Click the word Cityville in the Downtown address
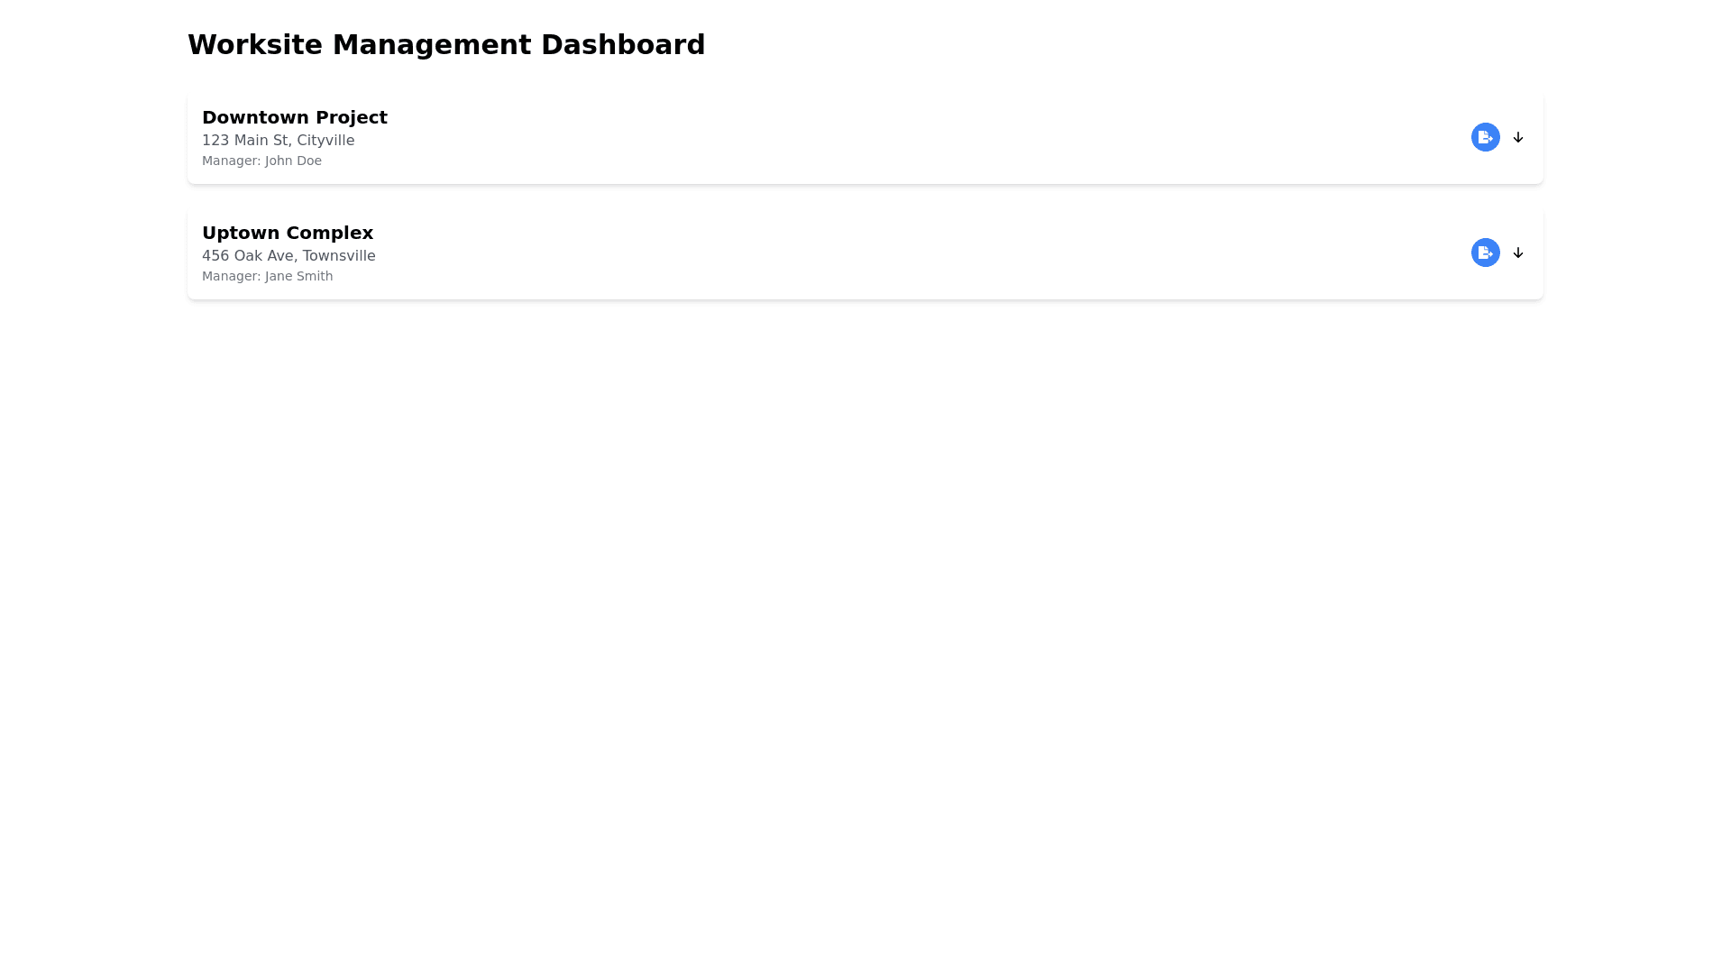 325,141
